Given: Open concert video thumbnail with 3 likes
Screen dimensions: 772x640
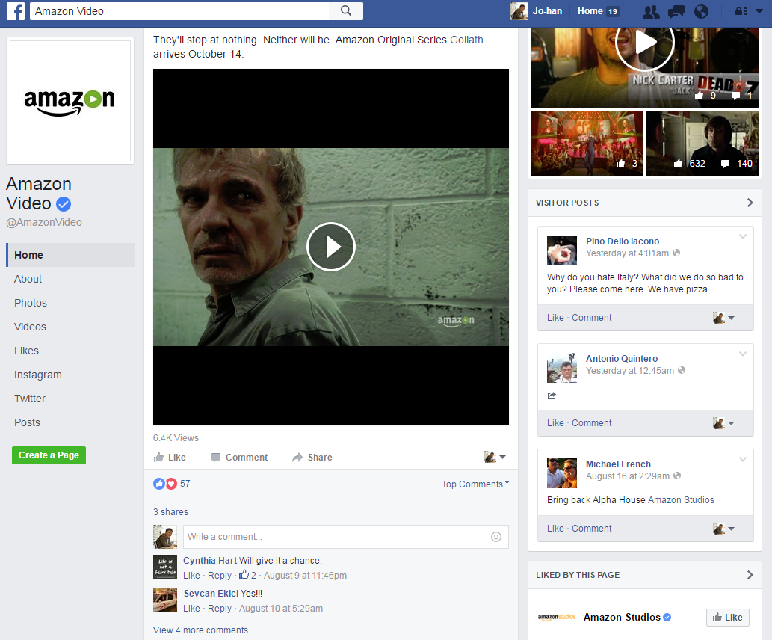Looking at the screenshot, I should point(587,143).
